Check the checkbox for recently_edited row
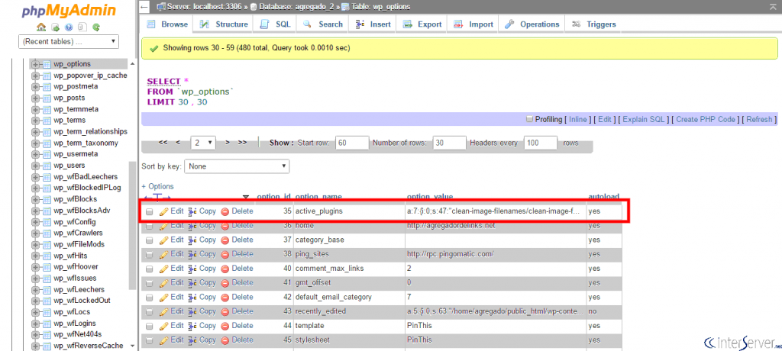 (150, 311)
